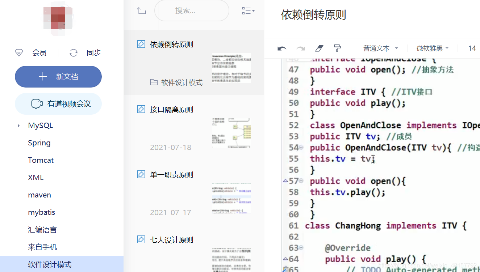
Task: Open the list view options dropdown
Action: tap(248, 11)
